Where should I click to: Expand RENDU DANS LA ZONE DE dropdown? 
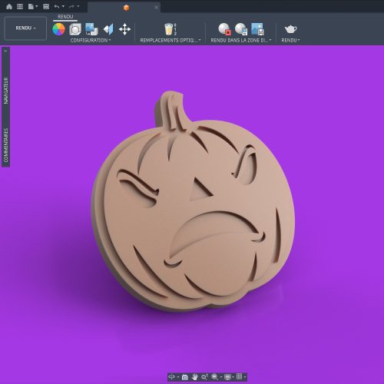pyautogui.click(x=241, y=40)
